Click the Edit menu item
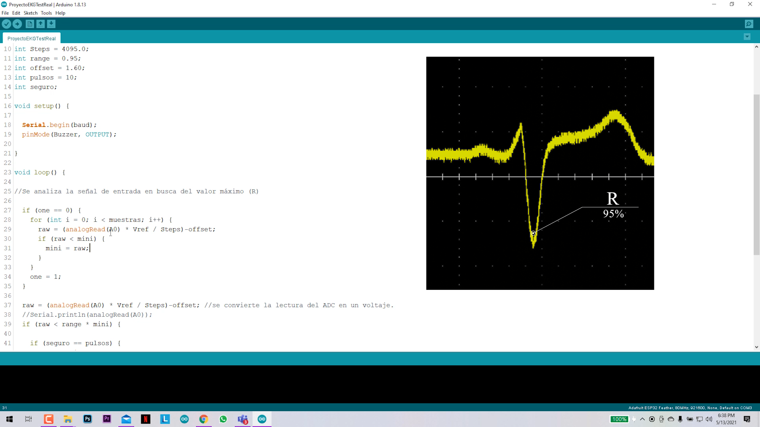The image size is (760, 427). tap(16, 13)
